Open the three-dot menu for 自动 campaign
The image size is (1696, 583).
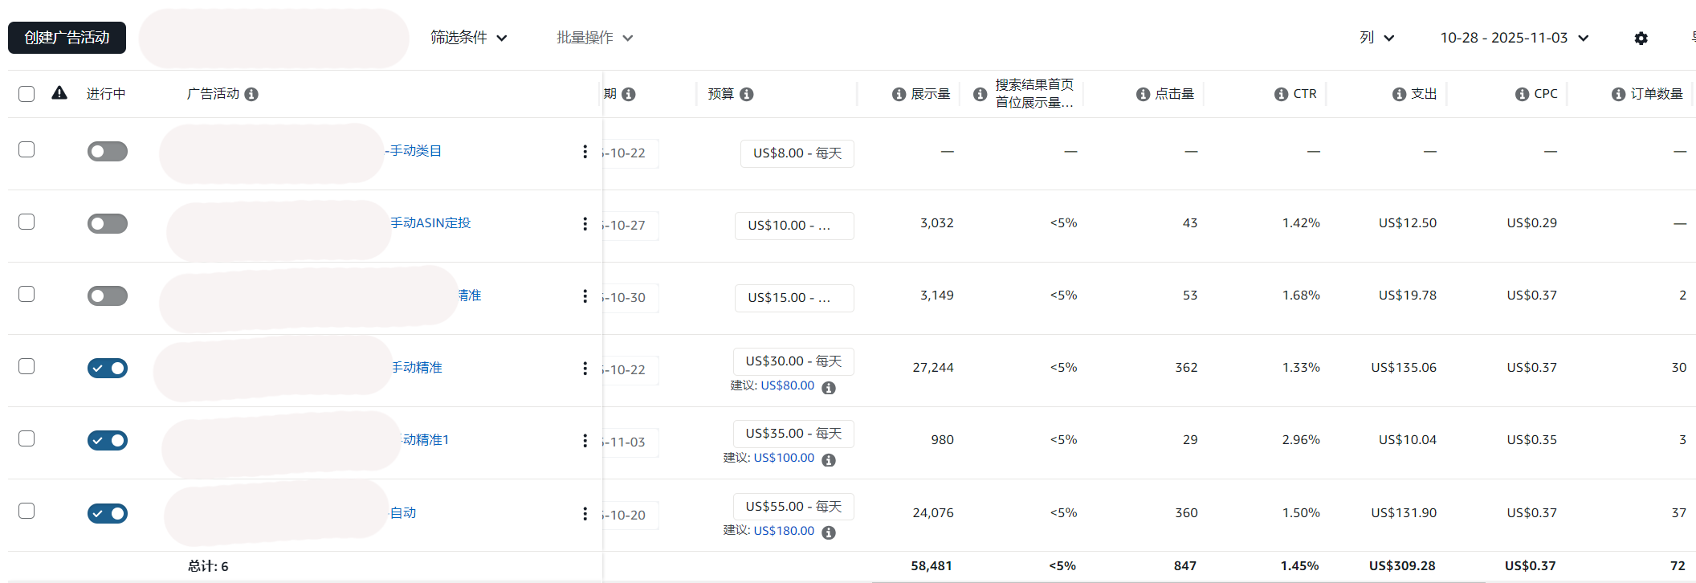click(x=585, y=514)
